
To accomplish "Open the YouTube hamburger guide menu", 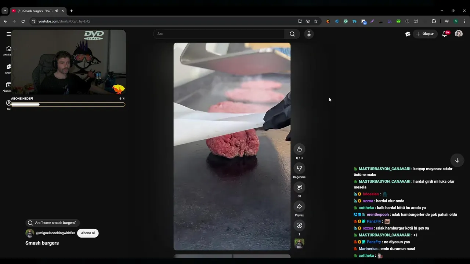I will pos(8,34).
